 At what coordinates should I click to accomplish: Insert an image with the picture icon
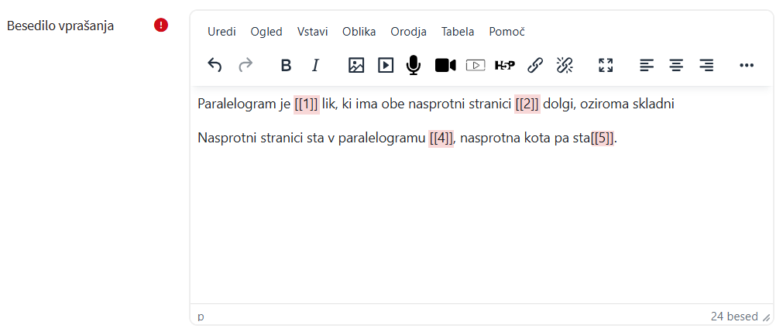click(356, 66)
